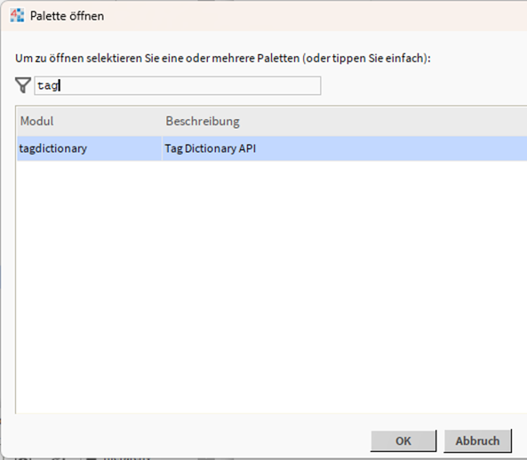527x460 pixels.
Task: Confirm with the OK button
Action: [403, 440]
